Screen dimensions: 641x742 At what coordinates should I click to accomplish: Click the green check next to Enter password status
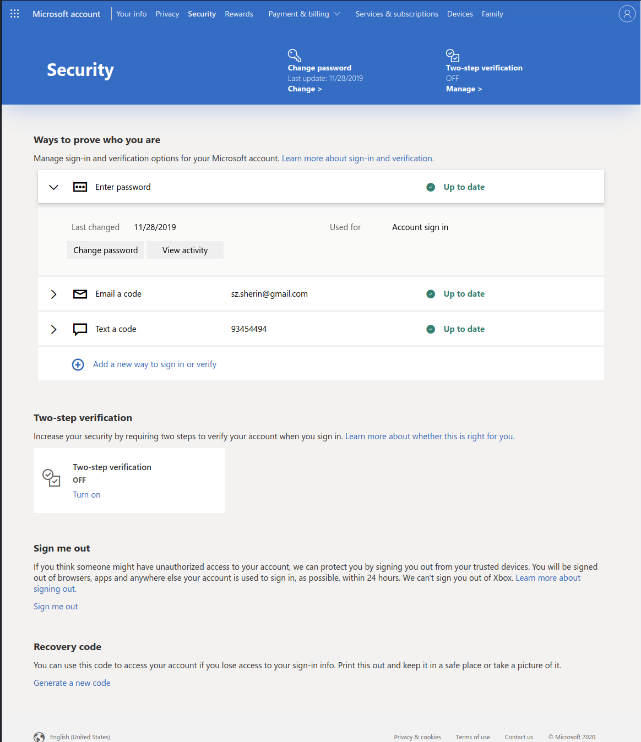coord(431,187)
